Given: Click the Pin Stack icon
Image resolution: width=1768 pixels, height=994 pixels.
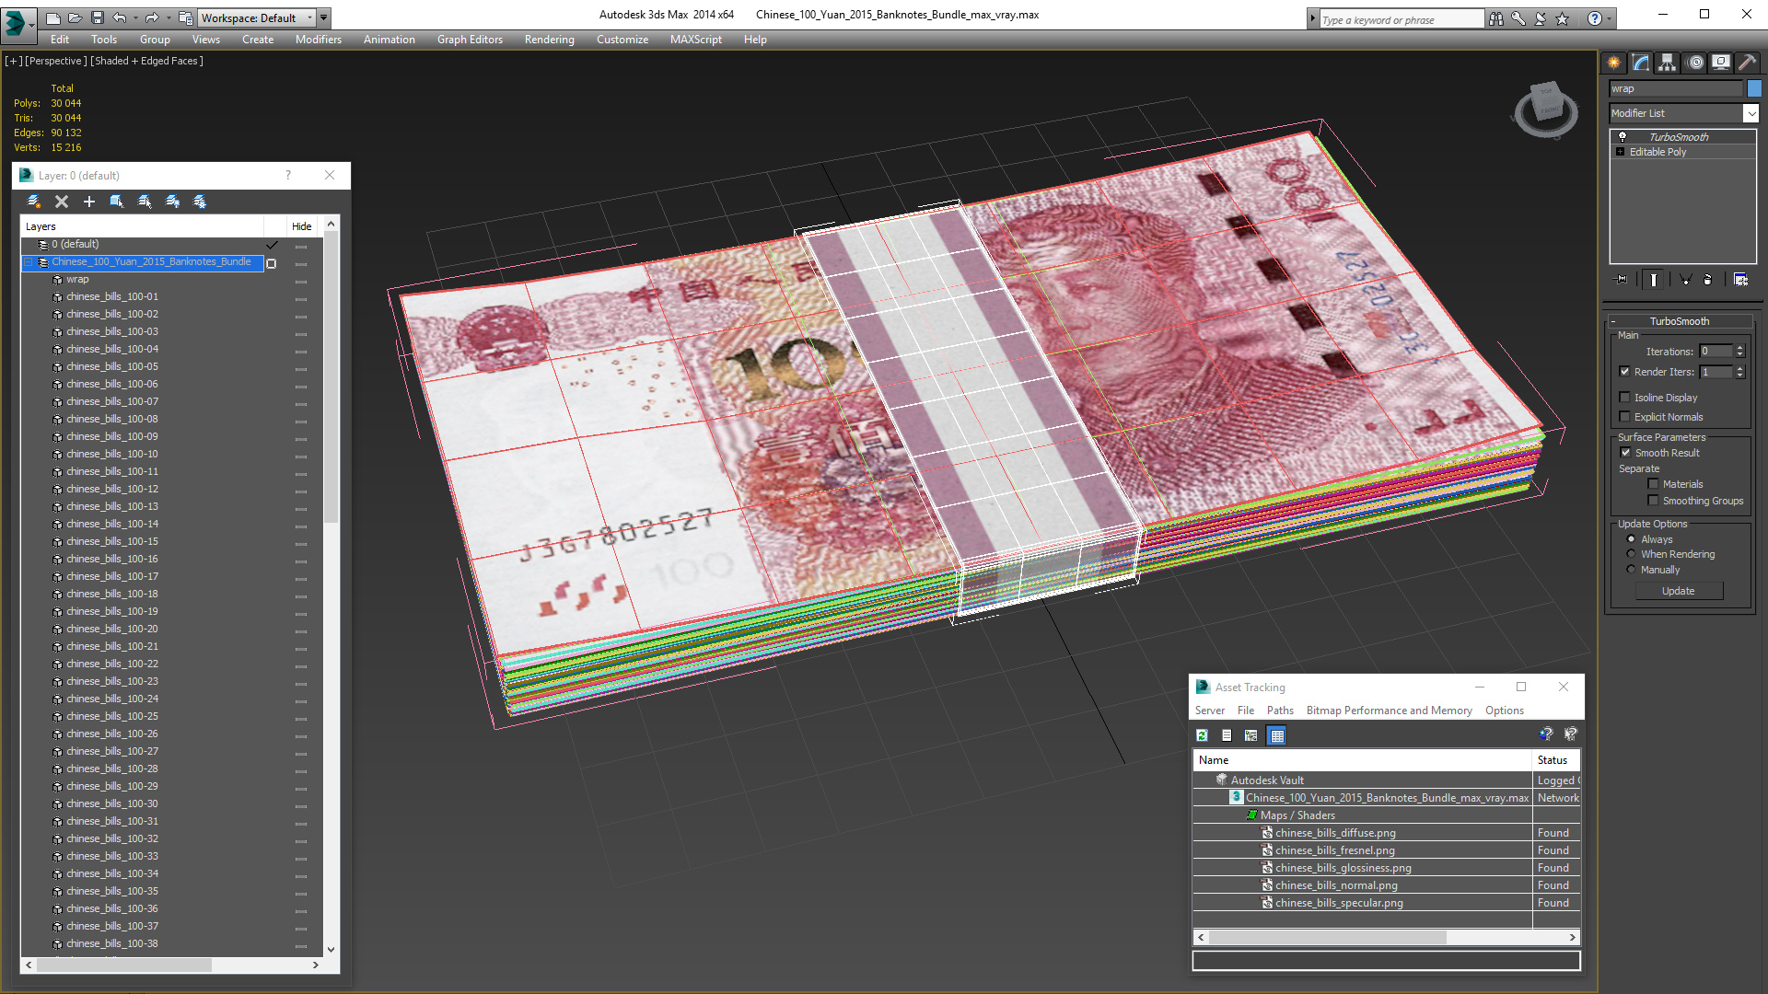Looking at the screenshot, I should click(1622, 280).
